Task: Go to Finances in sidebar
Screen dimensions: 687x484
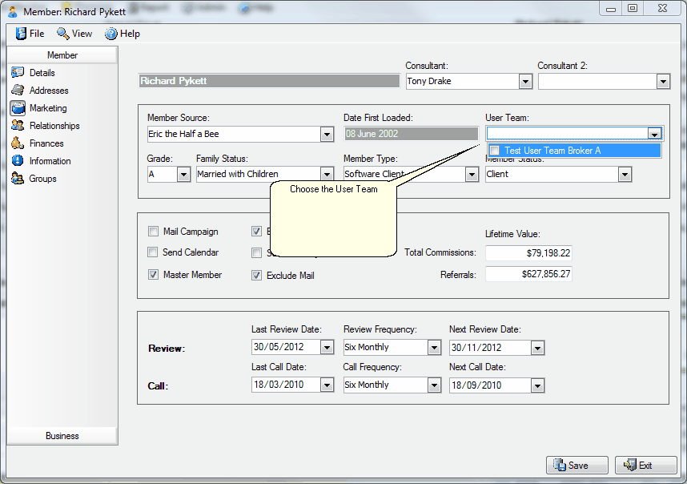Action: click(46, 143)
